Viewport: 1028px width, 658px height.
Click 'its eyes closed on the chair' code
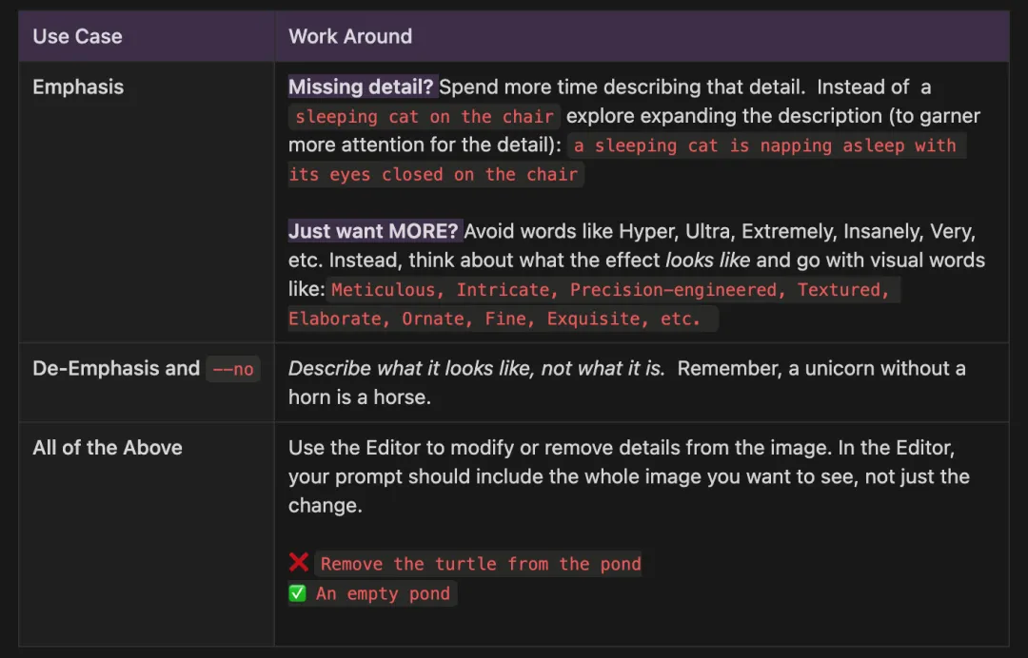(x=433, y=174)
